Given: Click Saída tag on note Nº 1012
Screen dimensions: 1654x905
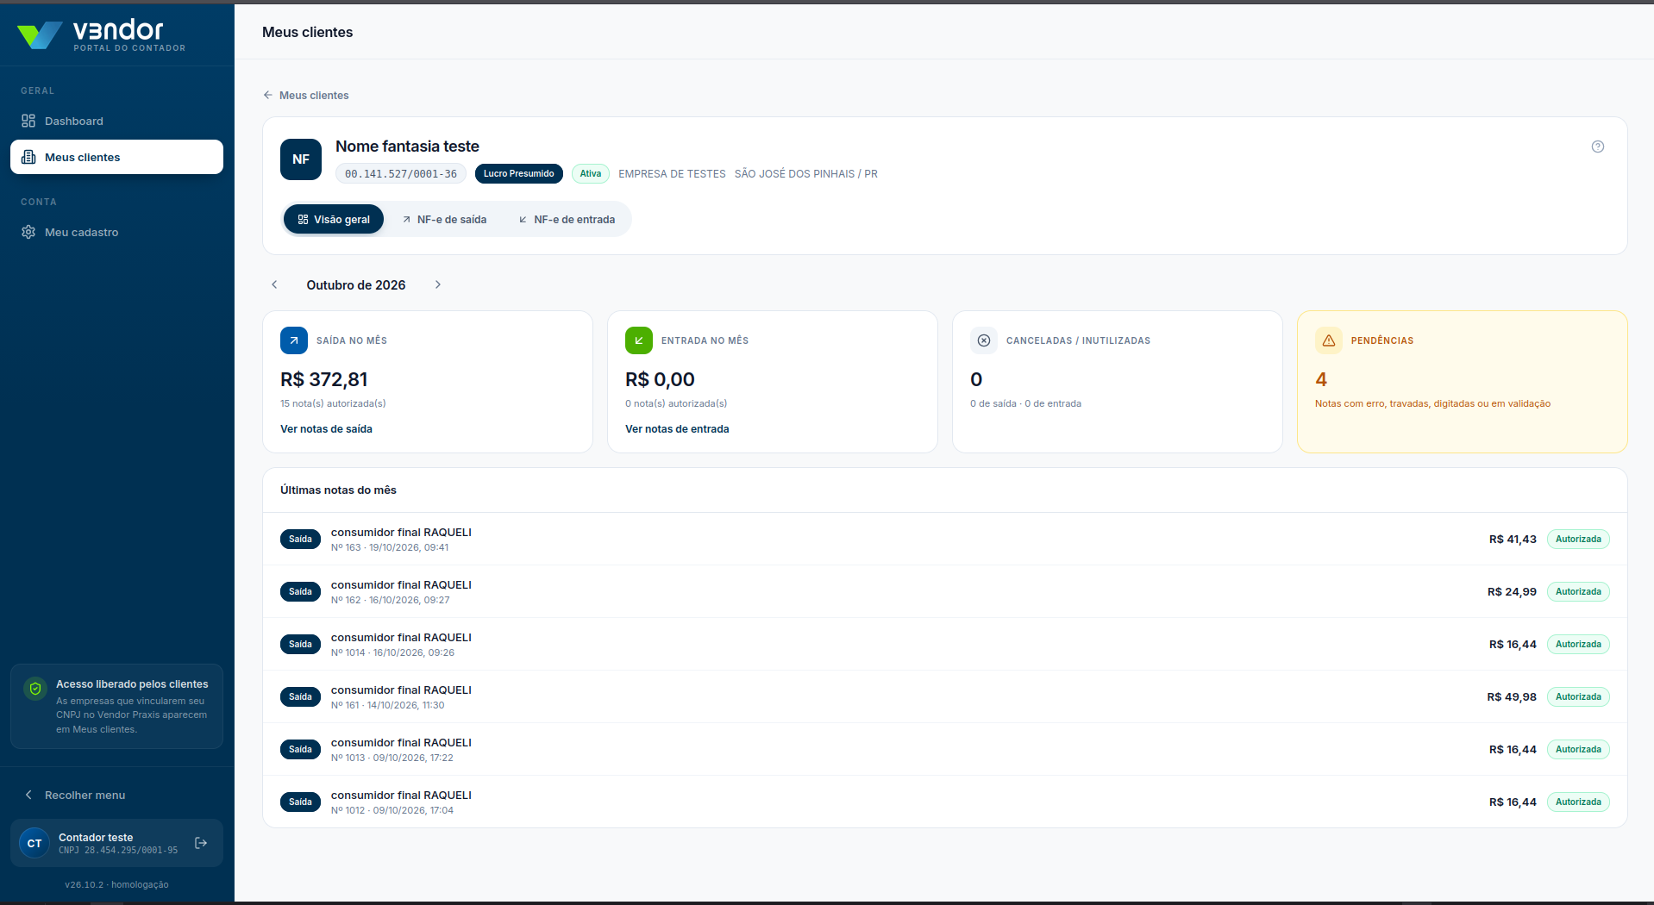Looking at the screenshot, I should (x=300, y=802).
